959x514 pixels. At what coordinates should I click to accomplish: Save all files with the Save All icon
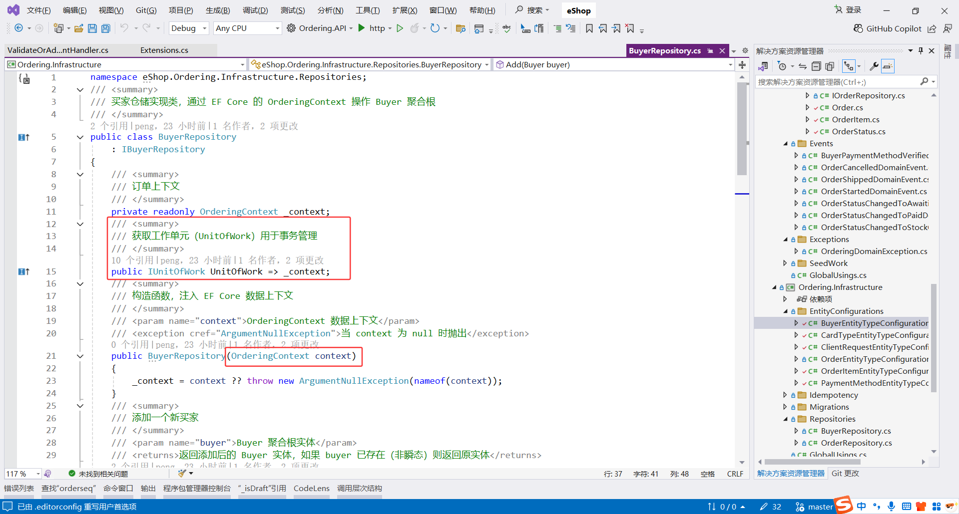click(105, 28)
